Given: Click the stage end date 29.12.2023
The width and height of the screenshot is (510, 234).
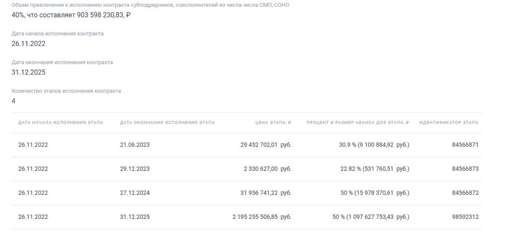Looking at the screenshot, I should [135, 169].
